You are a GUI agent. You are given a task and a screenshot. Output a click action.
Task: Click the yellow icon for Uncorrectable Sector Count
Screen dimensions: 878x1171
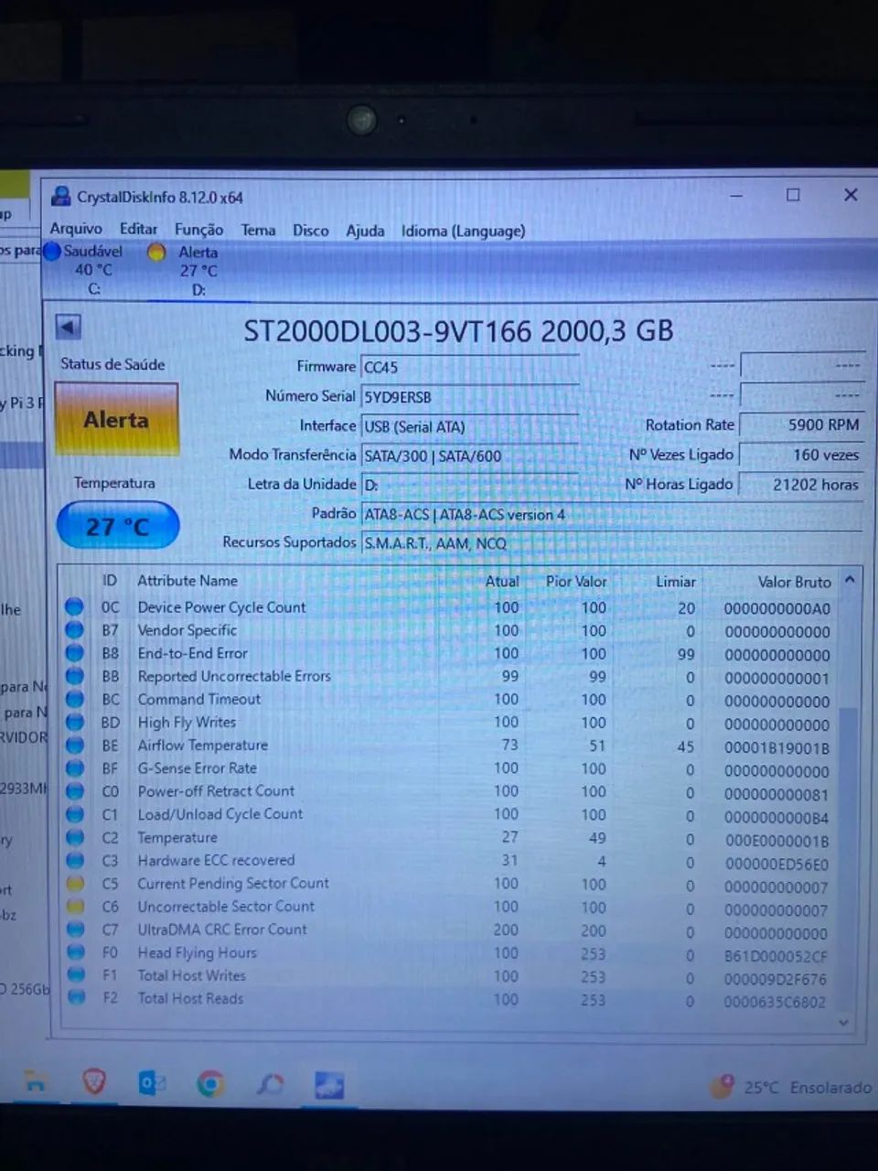[75, 906]
